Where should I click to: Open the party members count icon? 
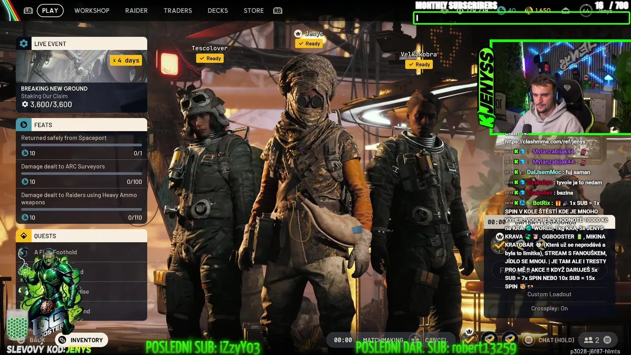tap(592, 340)
